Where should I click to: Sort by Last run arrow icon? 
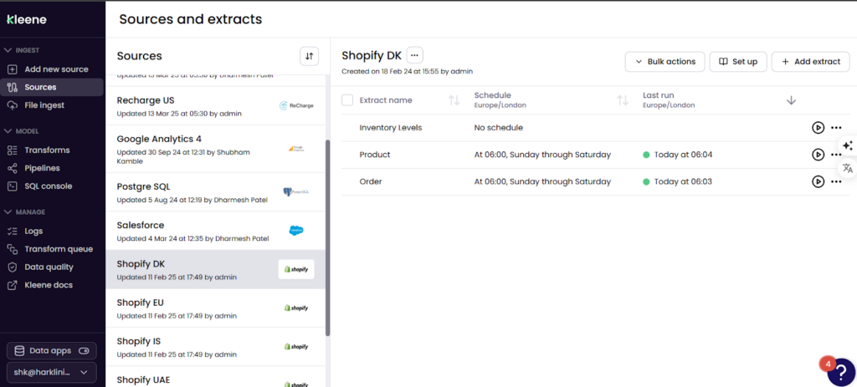[x=791, y=100]
